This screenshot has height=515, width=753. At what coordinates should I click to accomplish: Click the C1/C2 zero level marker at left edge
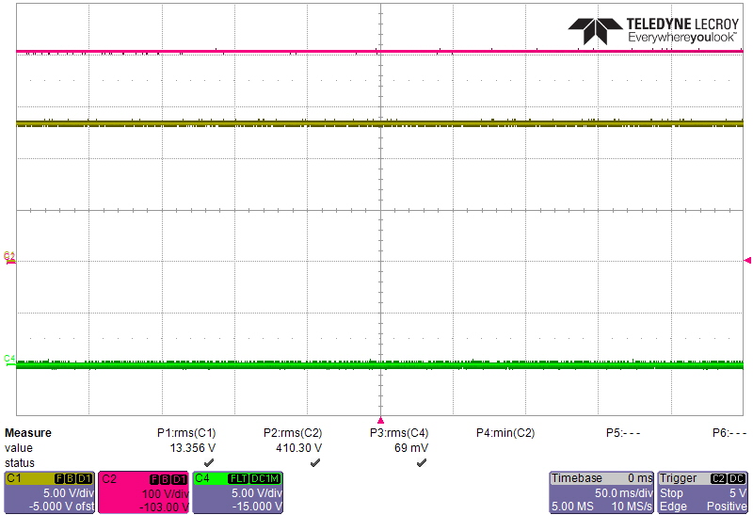coord(9,257)
